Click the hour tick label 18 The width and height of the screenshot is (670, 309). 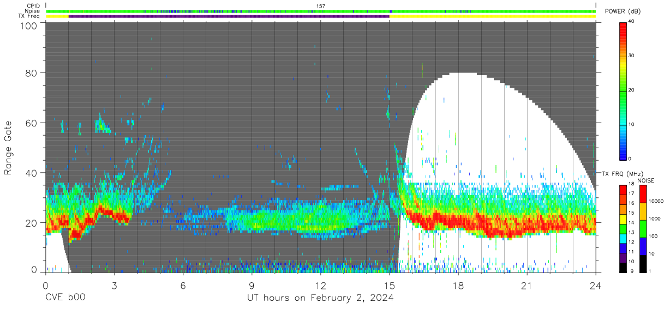[x=458, y=285]
